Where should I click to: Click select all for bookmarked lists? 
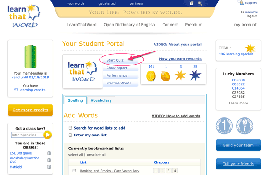pyautogui.click(x=75, y=155)
